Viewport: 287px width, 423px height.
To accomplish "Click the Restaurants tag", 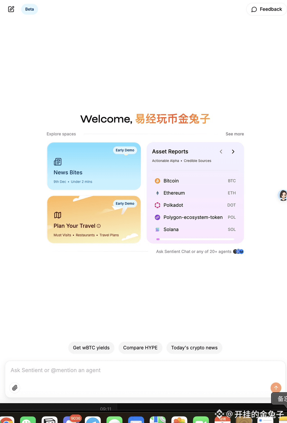I will [x=85, y=235].
